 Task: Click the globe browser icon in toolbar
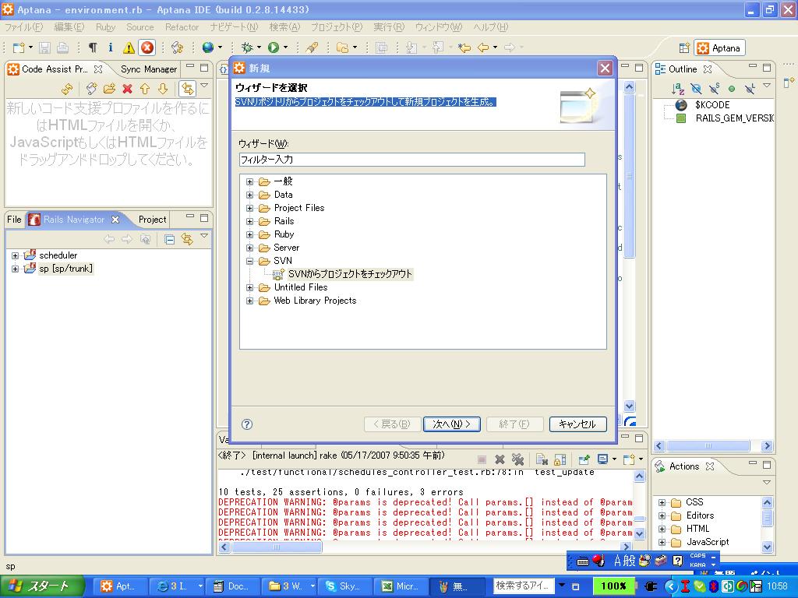pos(207,47)
